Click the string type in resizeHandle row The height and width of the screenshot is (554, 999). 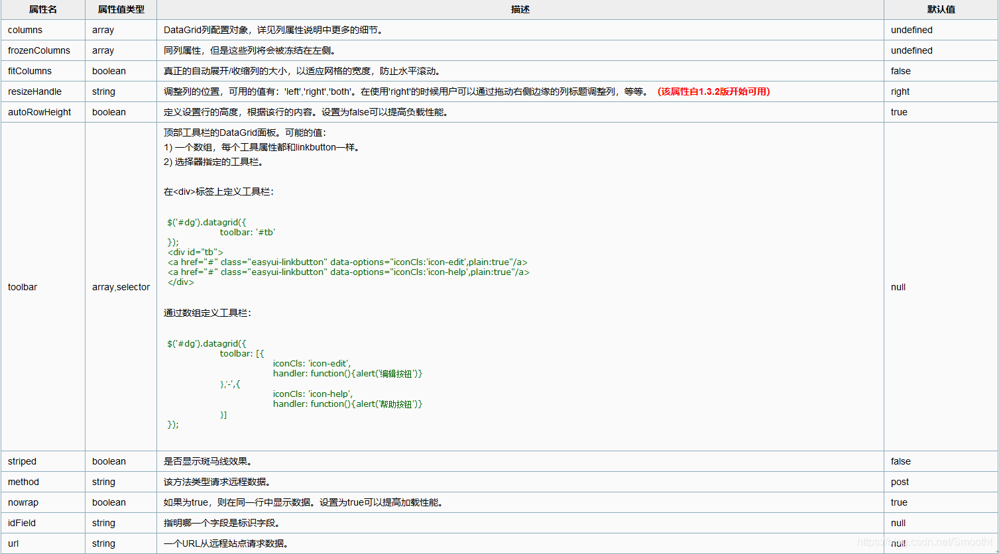(103, 91)
